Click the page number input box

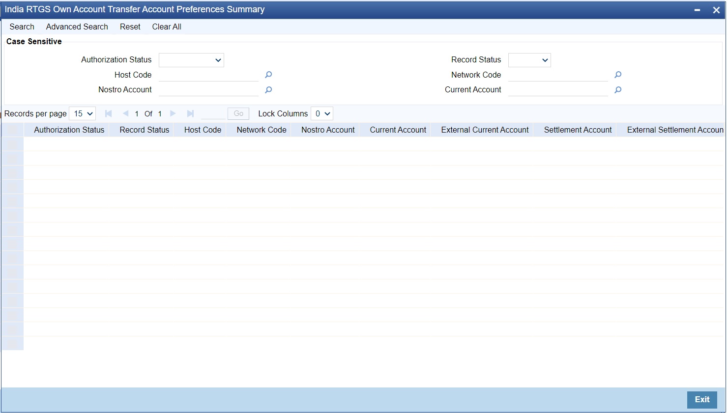(213, 113)
